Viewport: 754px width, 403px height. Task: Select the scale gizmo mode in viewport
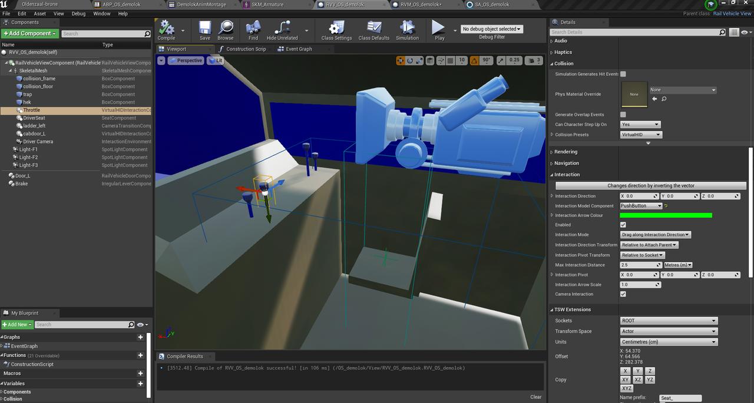[419, 60]
